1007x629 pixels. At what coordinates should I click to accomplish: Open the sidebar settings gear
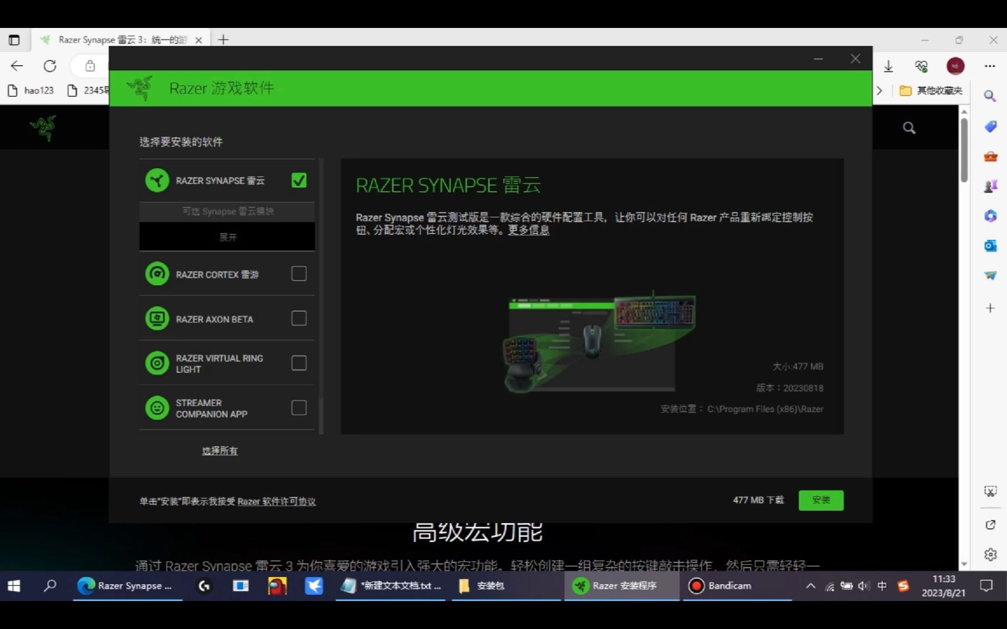(x=990, y=554)
